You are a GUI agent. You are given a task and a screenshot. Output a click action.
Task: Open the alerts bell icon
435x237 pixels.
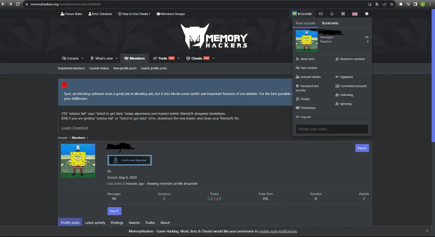point(332,14)
